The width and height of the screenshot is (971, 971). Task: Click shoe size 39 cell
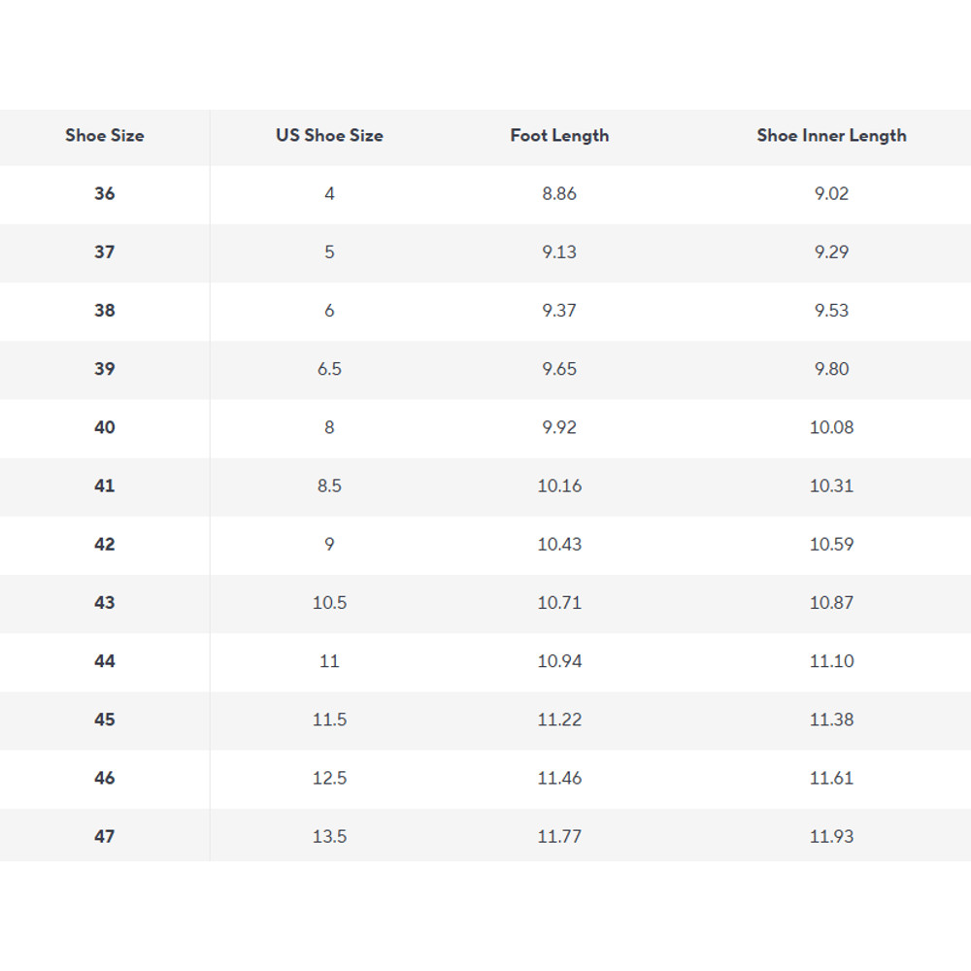coord(105,369)
